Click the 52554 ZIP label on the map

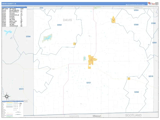tap(136, 10)
